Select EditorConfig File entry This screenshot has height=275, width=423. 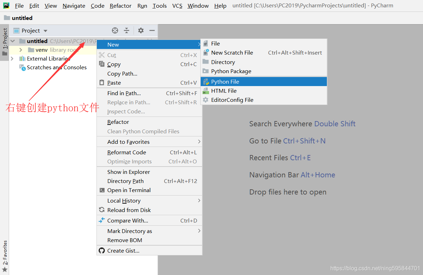click(264, 100)
